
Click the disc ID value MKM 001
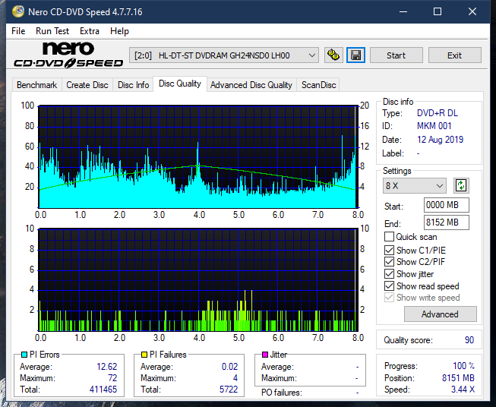(434, 126)
